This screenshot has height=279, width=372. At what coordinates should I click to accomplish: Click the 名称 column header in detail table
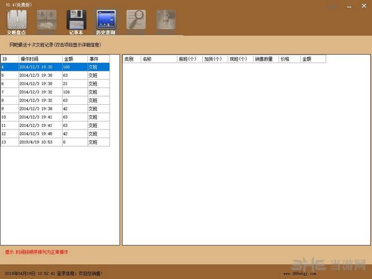click(158, 59)
